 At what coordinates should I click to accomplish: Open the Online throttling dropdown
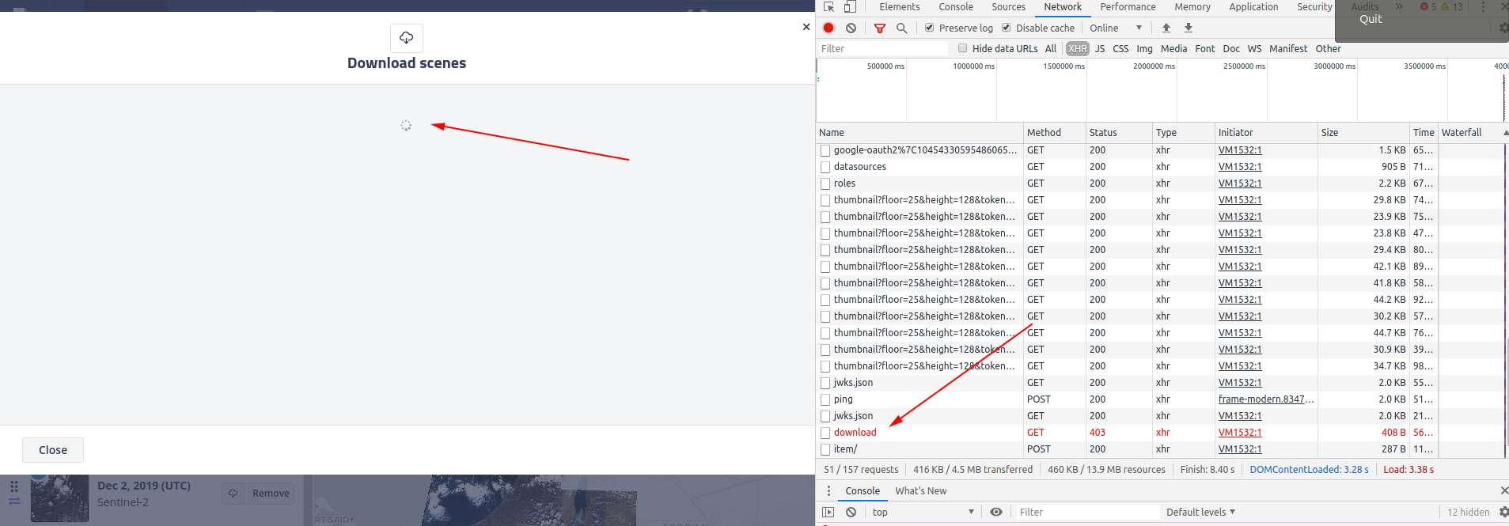tap(1116, 28)
